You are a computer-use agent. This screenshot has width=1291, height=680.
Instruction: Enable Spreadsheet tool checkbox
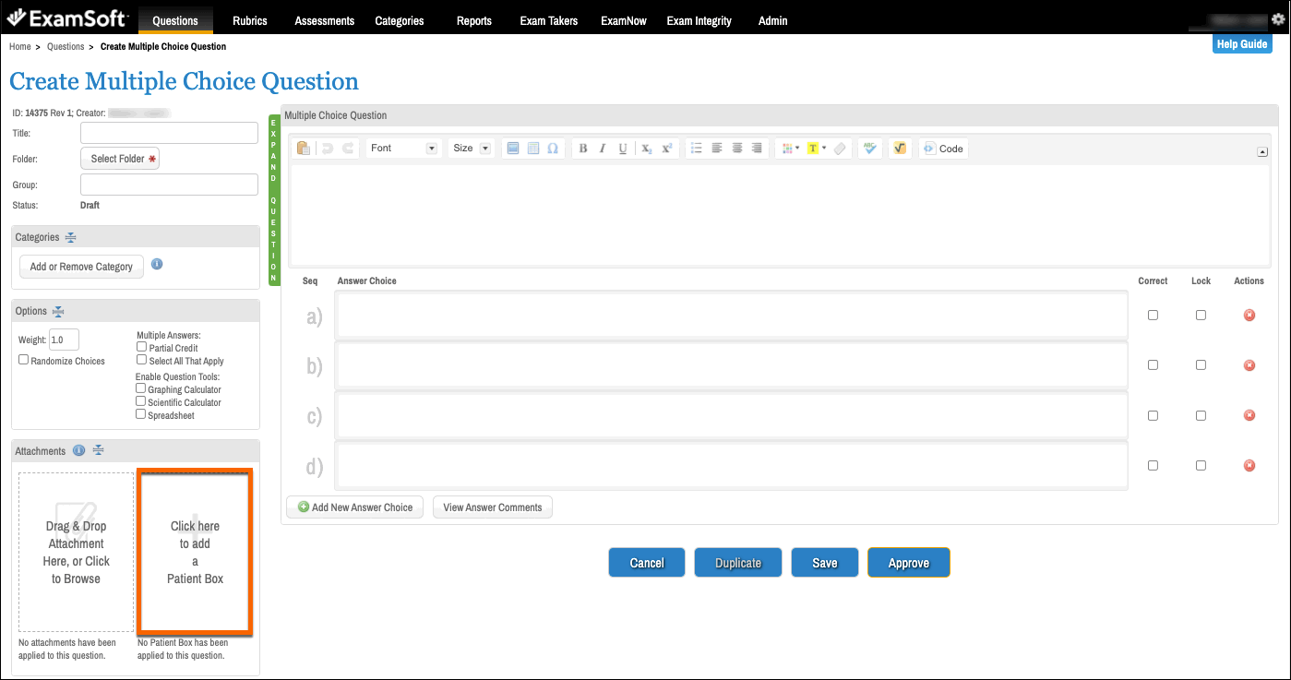tap(141, 414)
